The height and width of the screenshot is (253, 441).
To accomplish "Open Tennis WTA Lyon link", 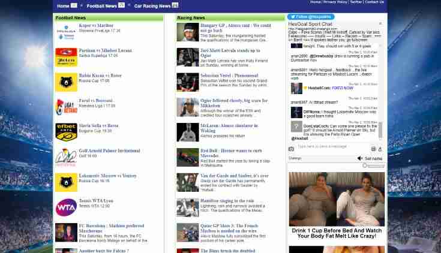I will pos(96,200).
